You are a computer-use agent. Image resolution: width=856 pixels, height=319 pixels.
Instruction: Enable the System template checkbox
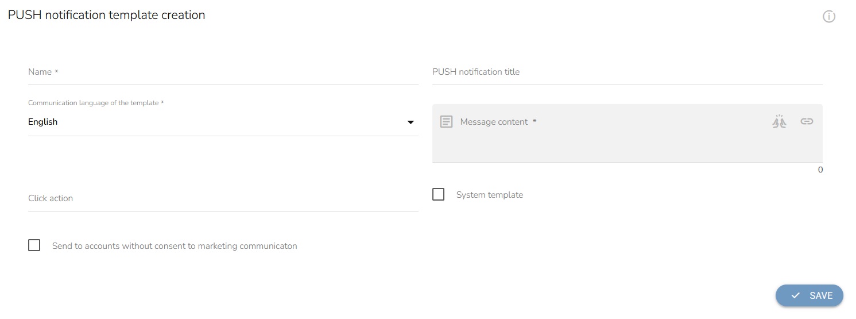(439, 195)
